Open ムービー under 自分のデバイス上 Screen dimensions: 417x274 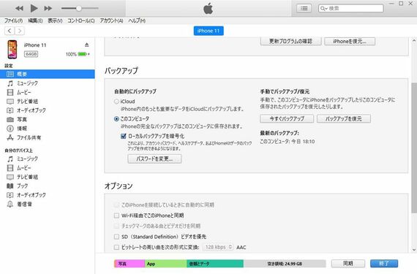click(x=48, y=168)
